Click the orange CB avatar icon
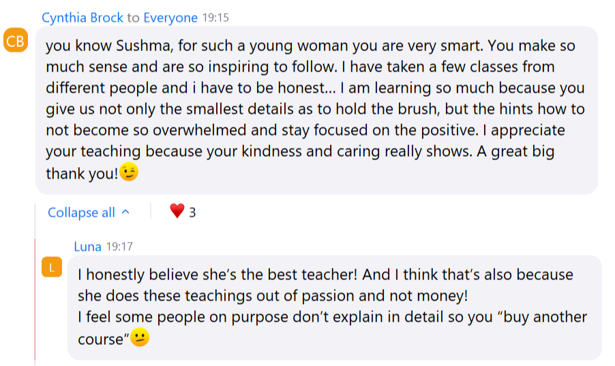Image resolution: width=615 pixels, height=366 pixels. pos(16,40)
